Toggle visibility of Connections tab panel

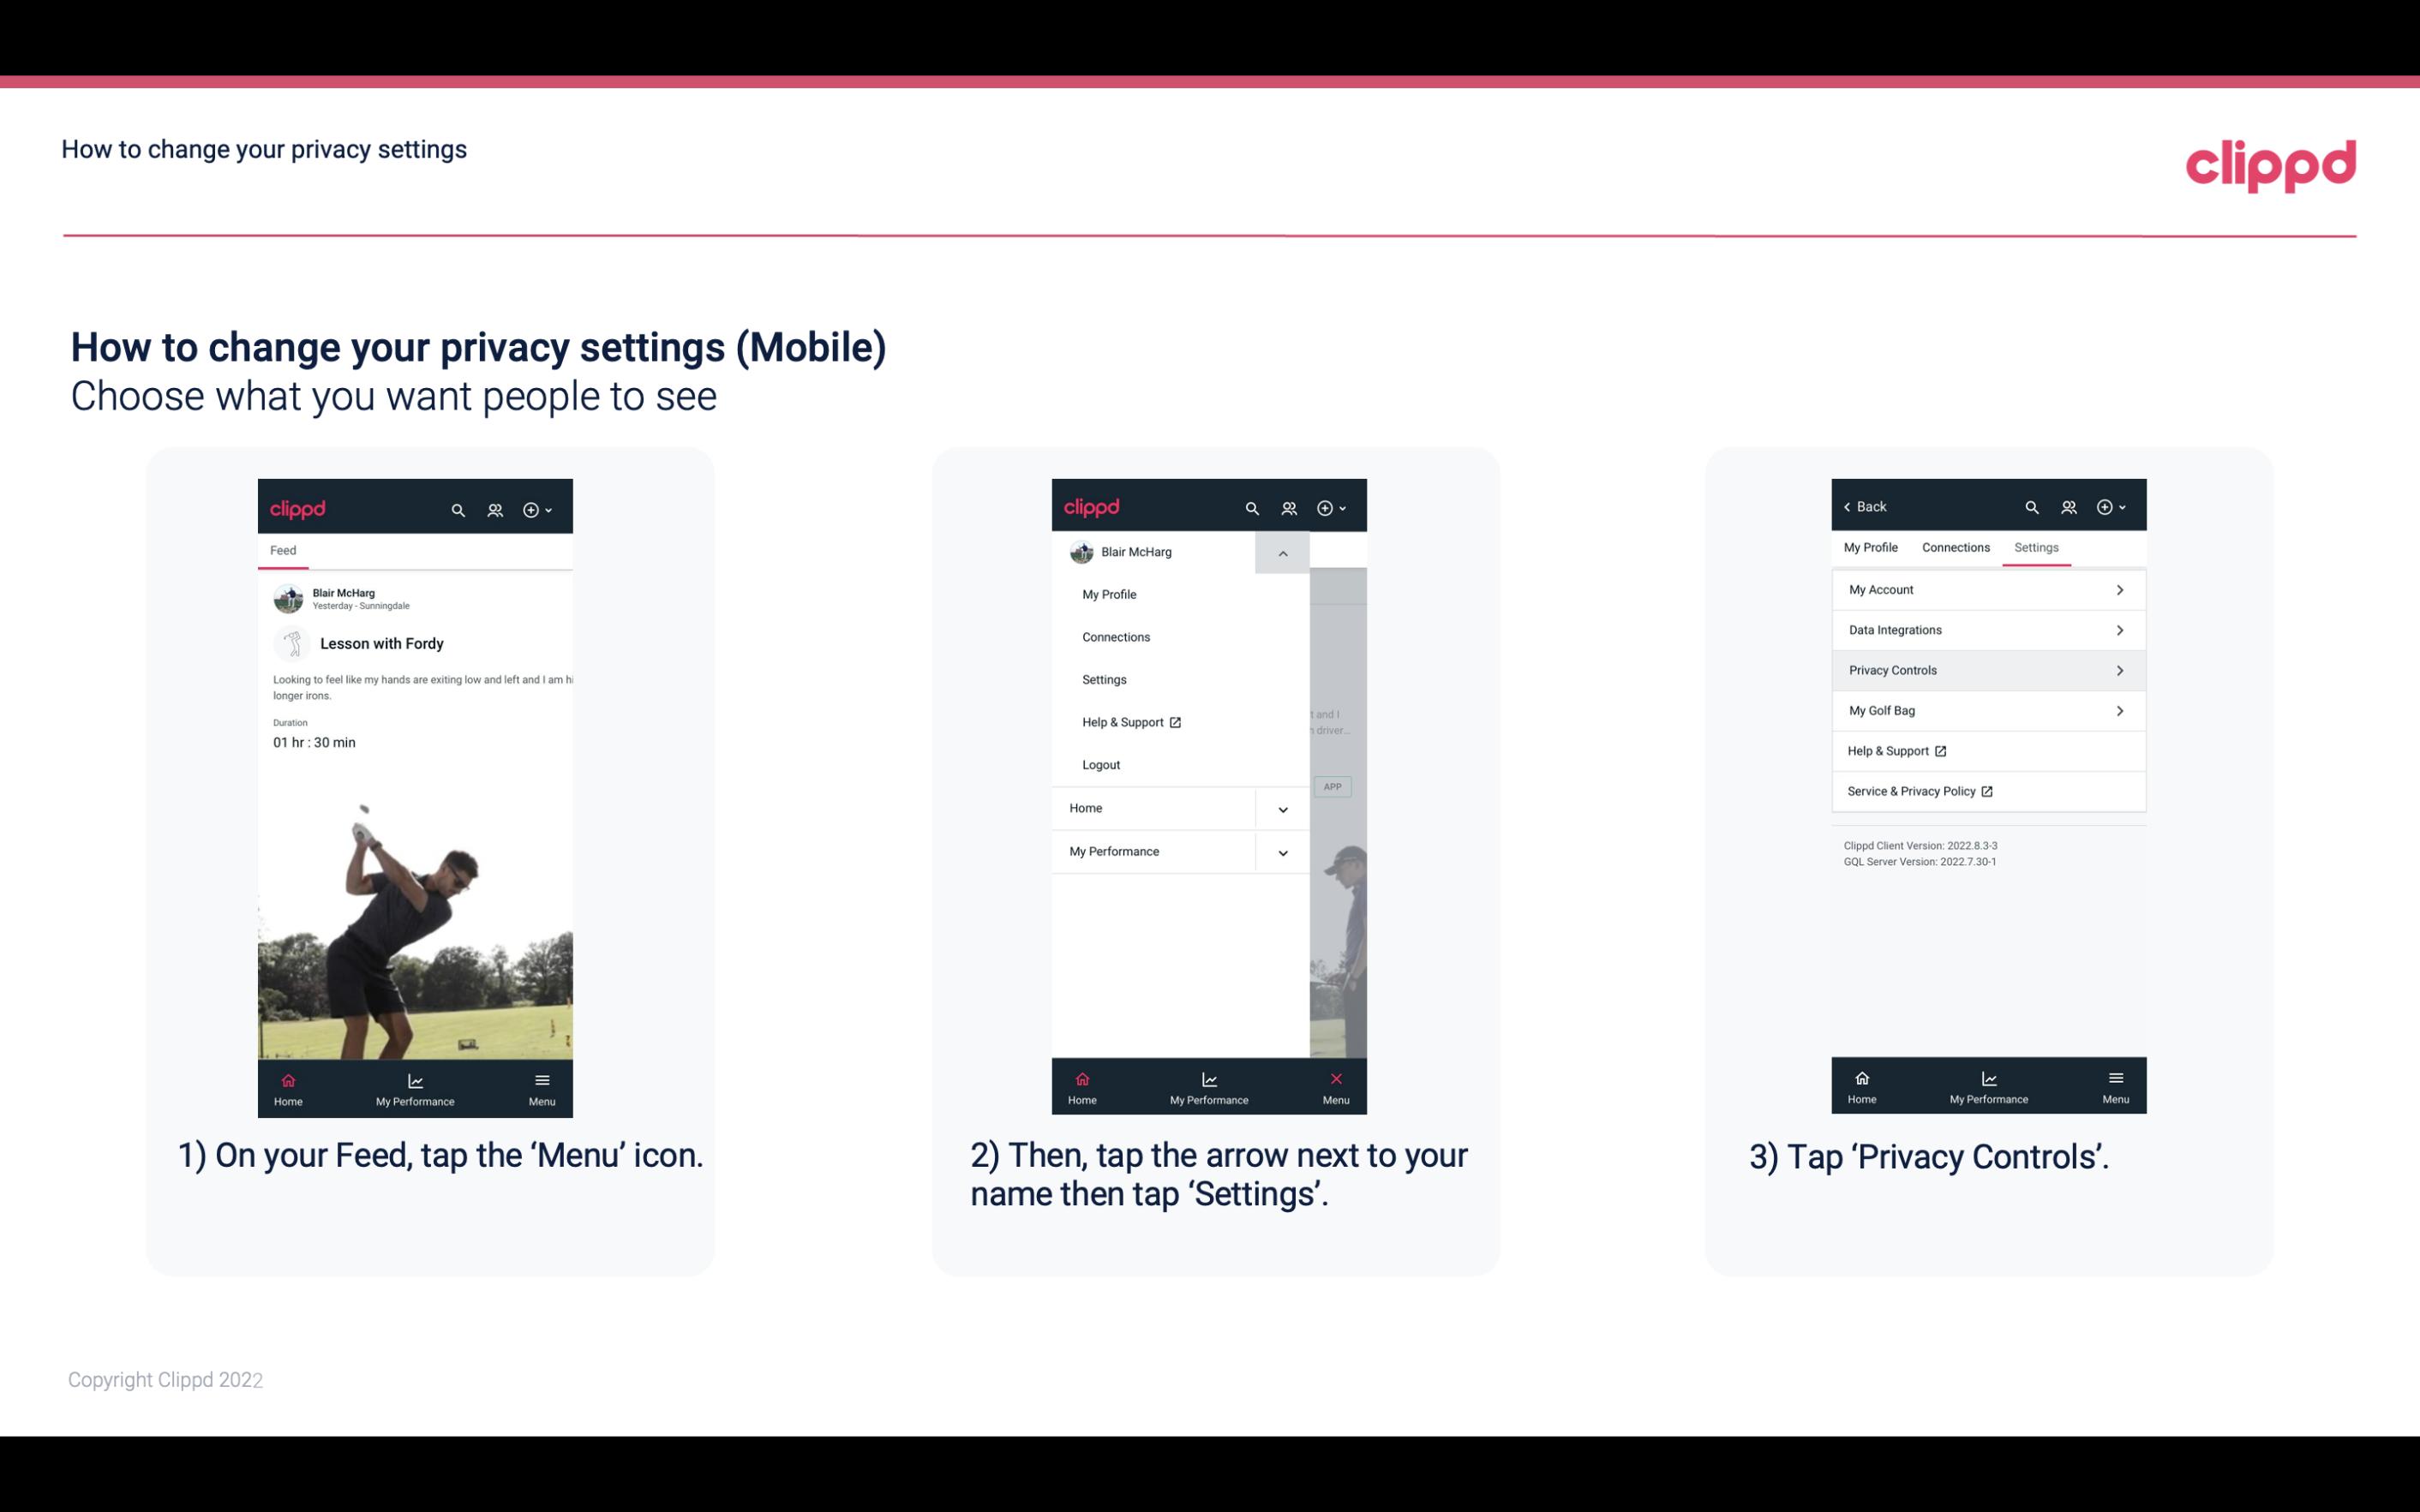click(1955, 547)
